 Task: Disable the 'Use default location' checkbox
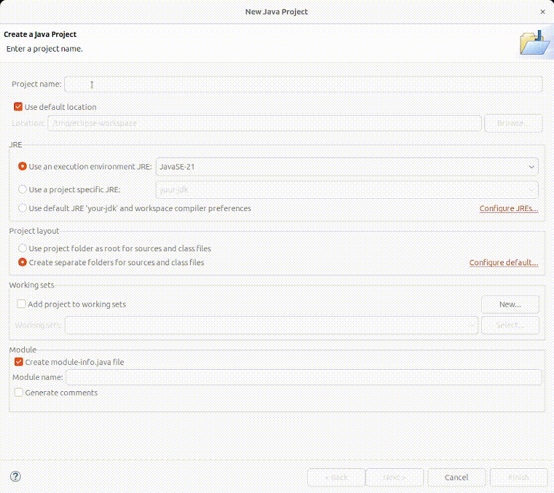pos(17,107)
